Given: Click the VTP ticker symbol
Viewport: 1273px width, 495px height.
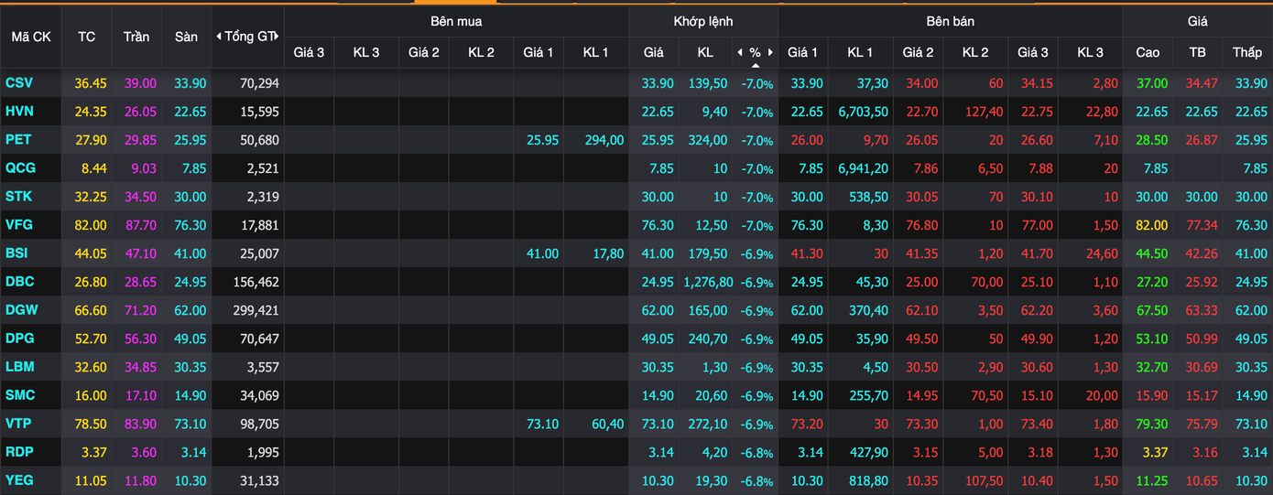Looking at the screenshot, I should point(19,424).
